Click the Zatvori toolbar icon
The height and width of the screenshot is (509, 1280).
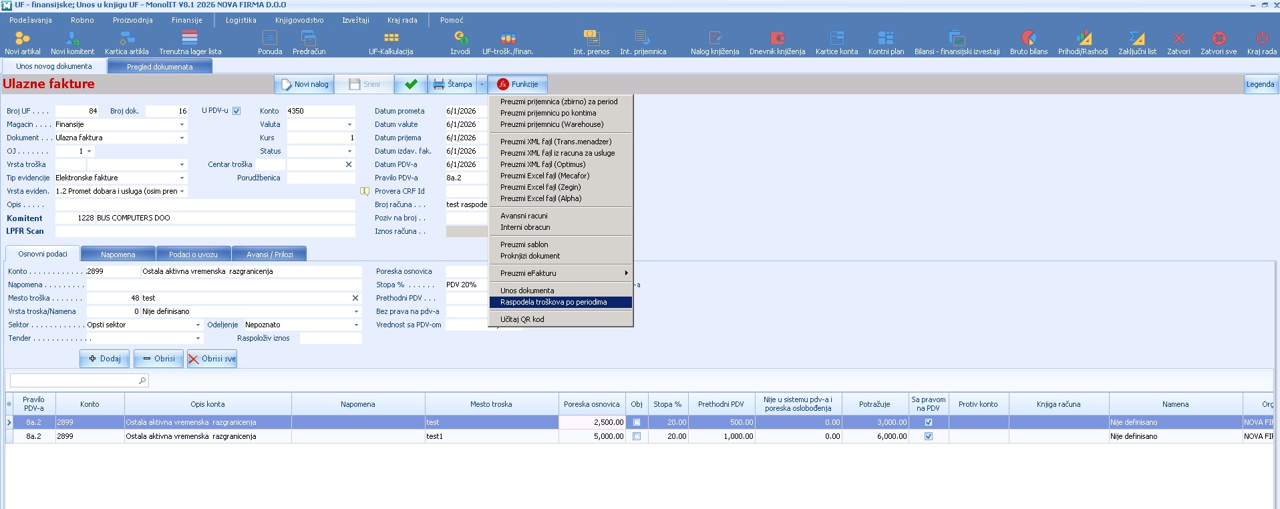(1178, 43)
